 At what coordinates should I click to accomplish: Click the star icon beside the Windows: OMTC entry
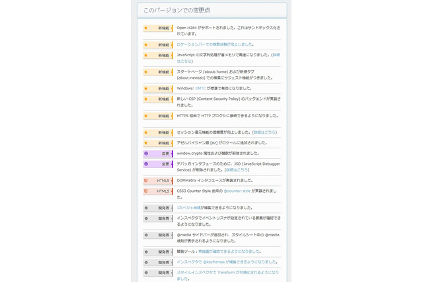click(x=145, y=88)
